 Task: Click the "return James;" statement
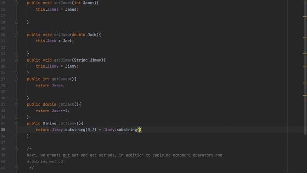point(50,86)
